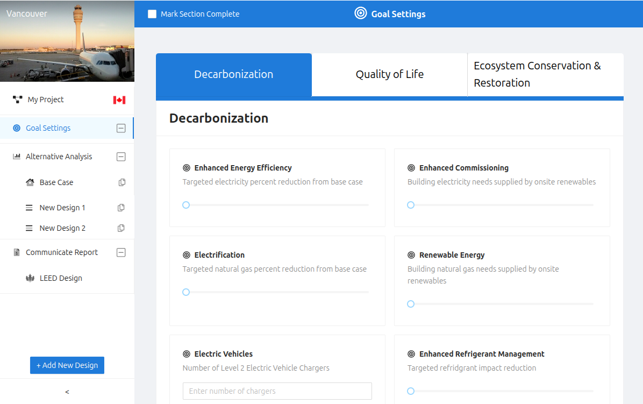Click the copy icon beside Base Case
The height and width of the screenshot is (404, 643).
tap(122, 182)
